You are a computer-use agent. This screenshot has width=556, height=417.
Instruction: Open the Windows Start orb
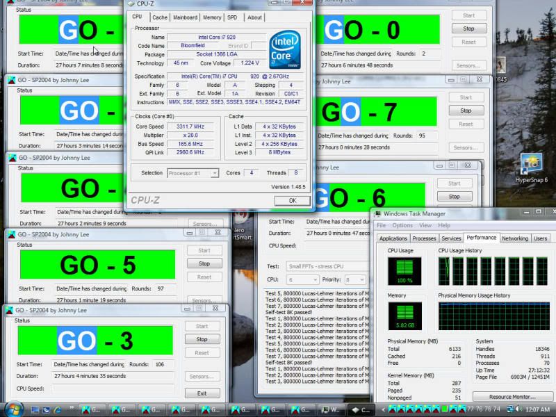(x=13, y=409)
